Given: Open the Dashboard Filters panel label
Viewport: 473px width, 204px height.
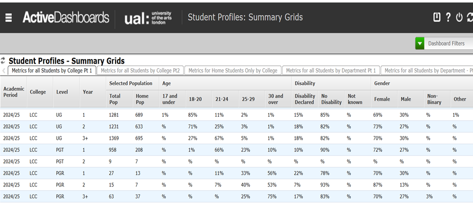Looking at the screenshot, I should 446,44.
